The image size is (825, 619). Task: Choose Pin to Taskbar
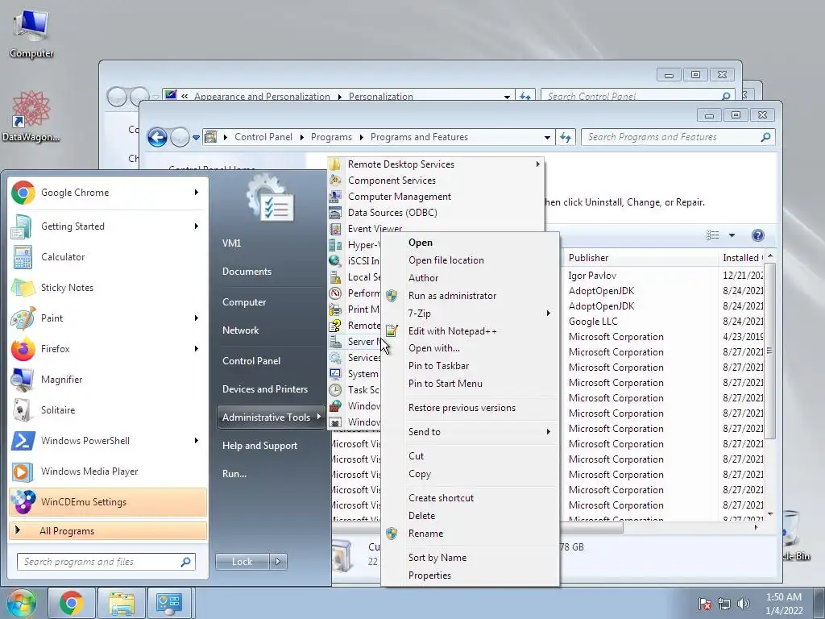[x=471, y=366]
